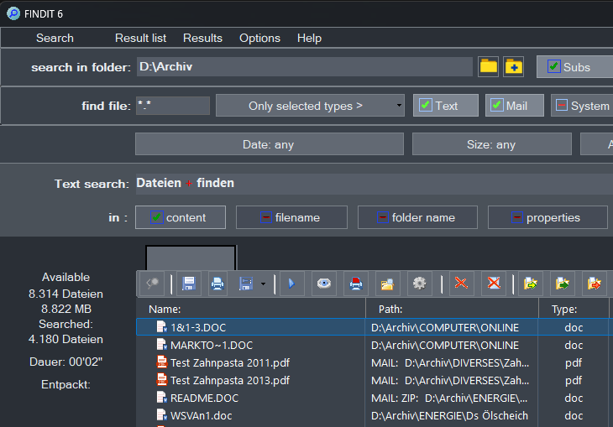
Task: Toggle the Subs checkbox
Action: (x=554, y=67)
